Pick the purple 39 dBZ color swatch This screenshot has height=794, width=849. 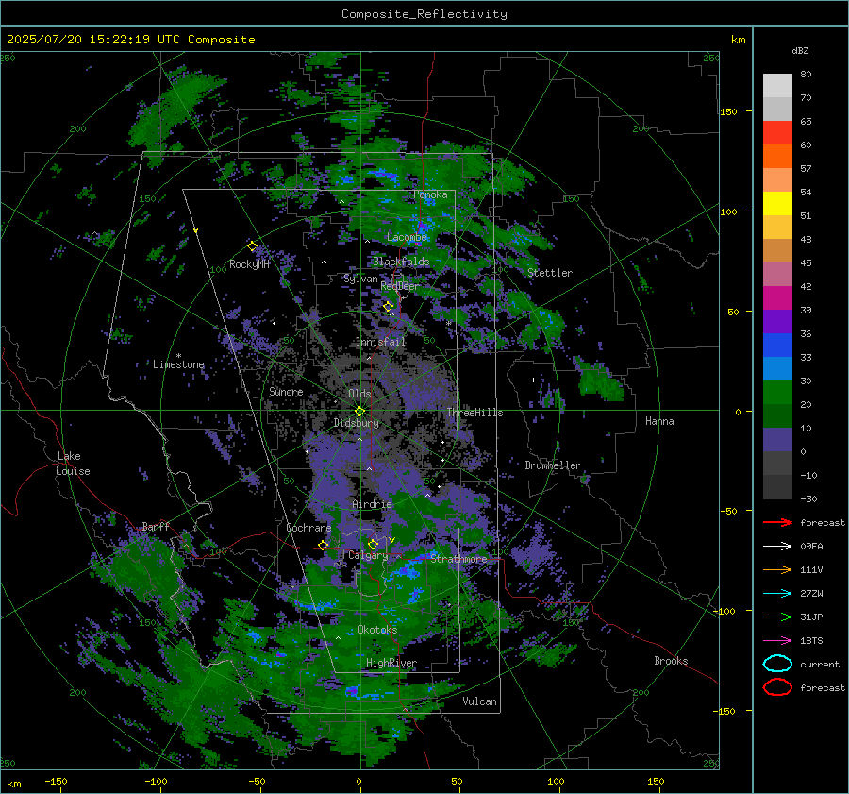[777, 321]
